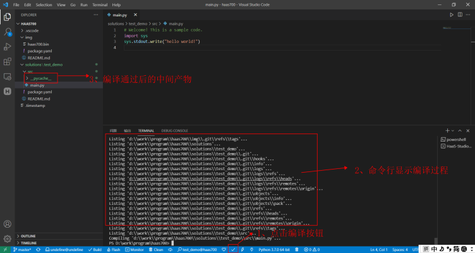475x253 pixels.
Task: Expand the __pycache__ folder
Action: click(x=27, y=78)
